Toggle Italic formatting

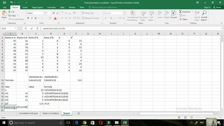(x=32, y=18)
